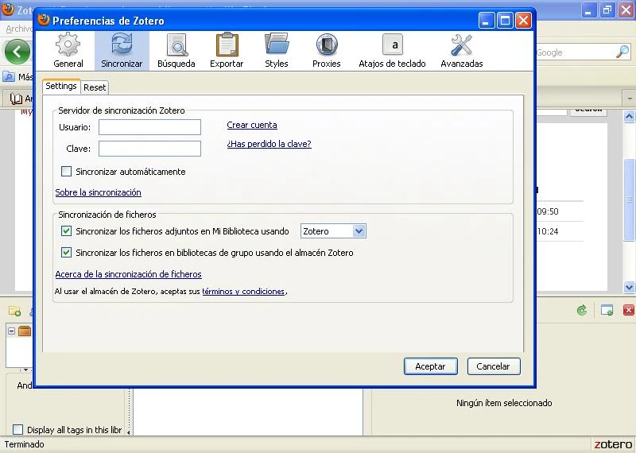Click the Usuario input field
This screenshot has width=636, height=453.
149,127
